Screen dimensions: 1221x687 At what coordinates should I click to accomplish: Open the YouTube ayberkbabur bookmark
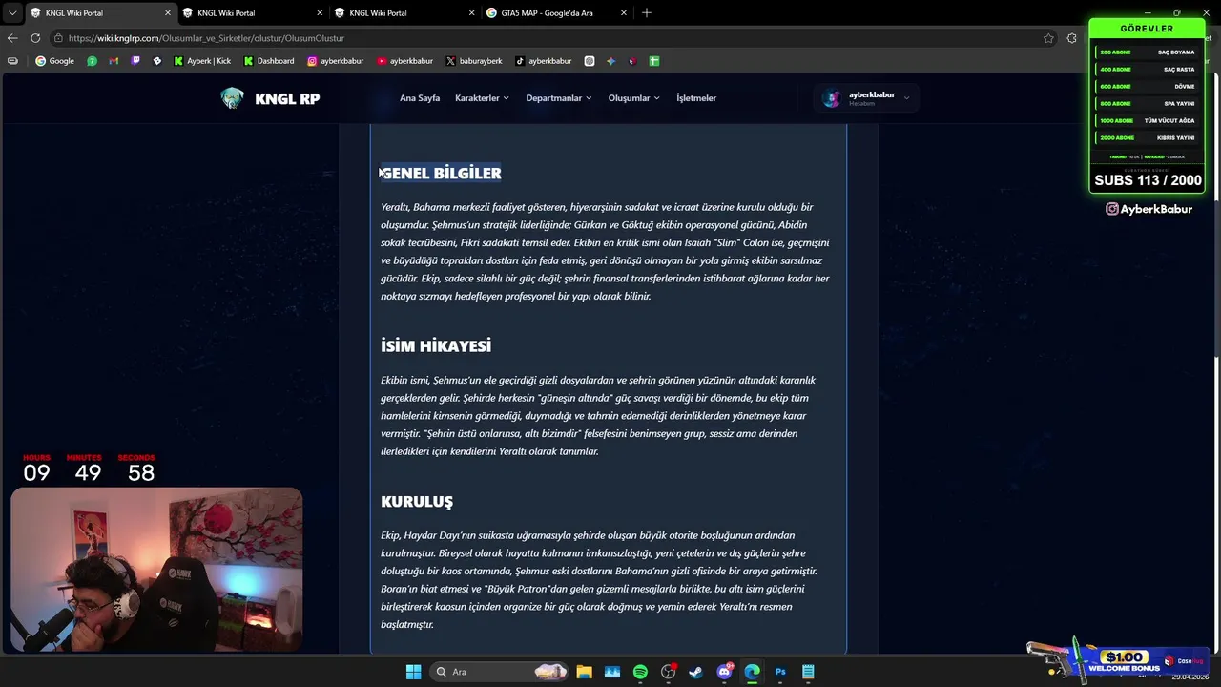[405, 61]
